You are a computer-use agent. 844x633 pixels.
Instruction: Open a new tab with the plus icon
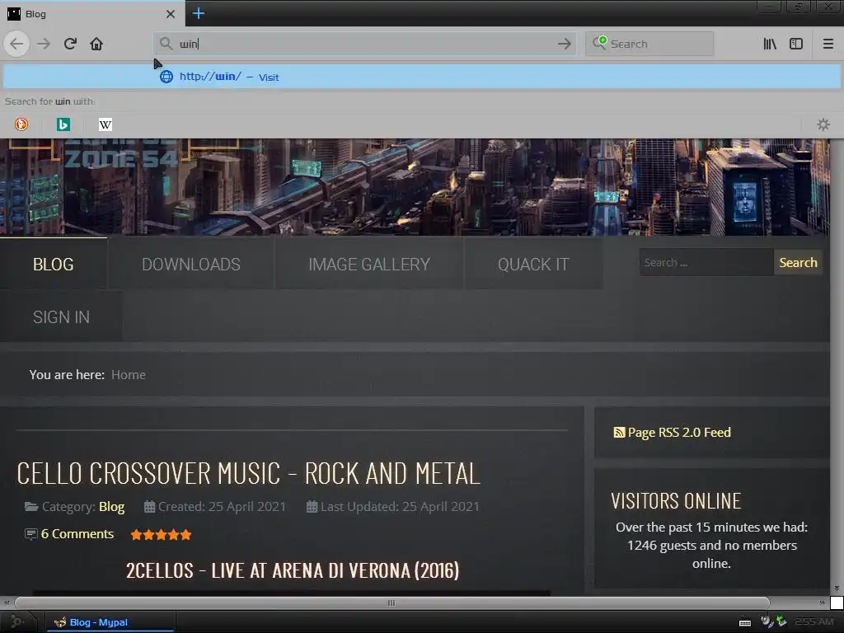(198, 13)
